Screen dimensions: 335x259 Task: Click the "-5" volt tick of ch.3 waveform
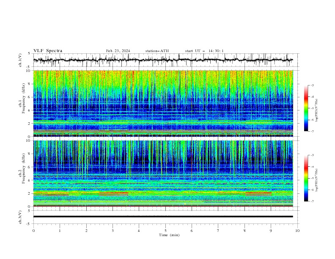(x=28, y=224)
